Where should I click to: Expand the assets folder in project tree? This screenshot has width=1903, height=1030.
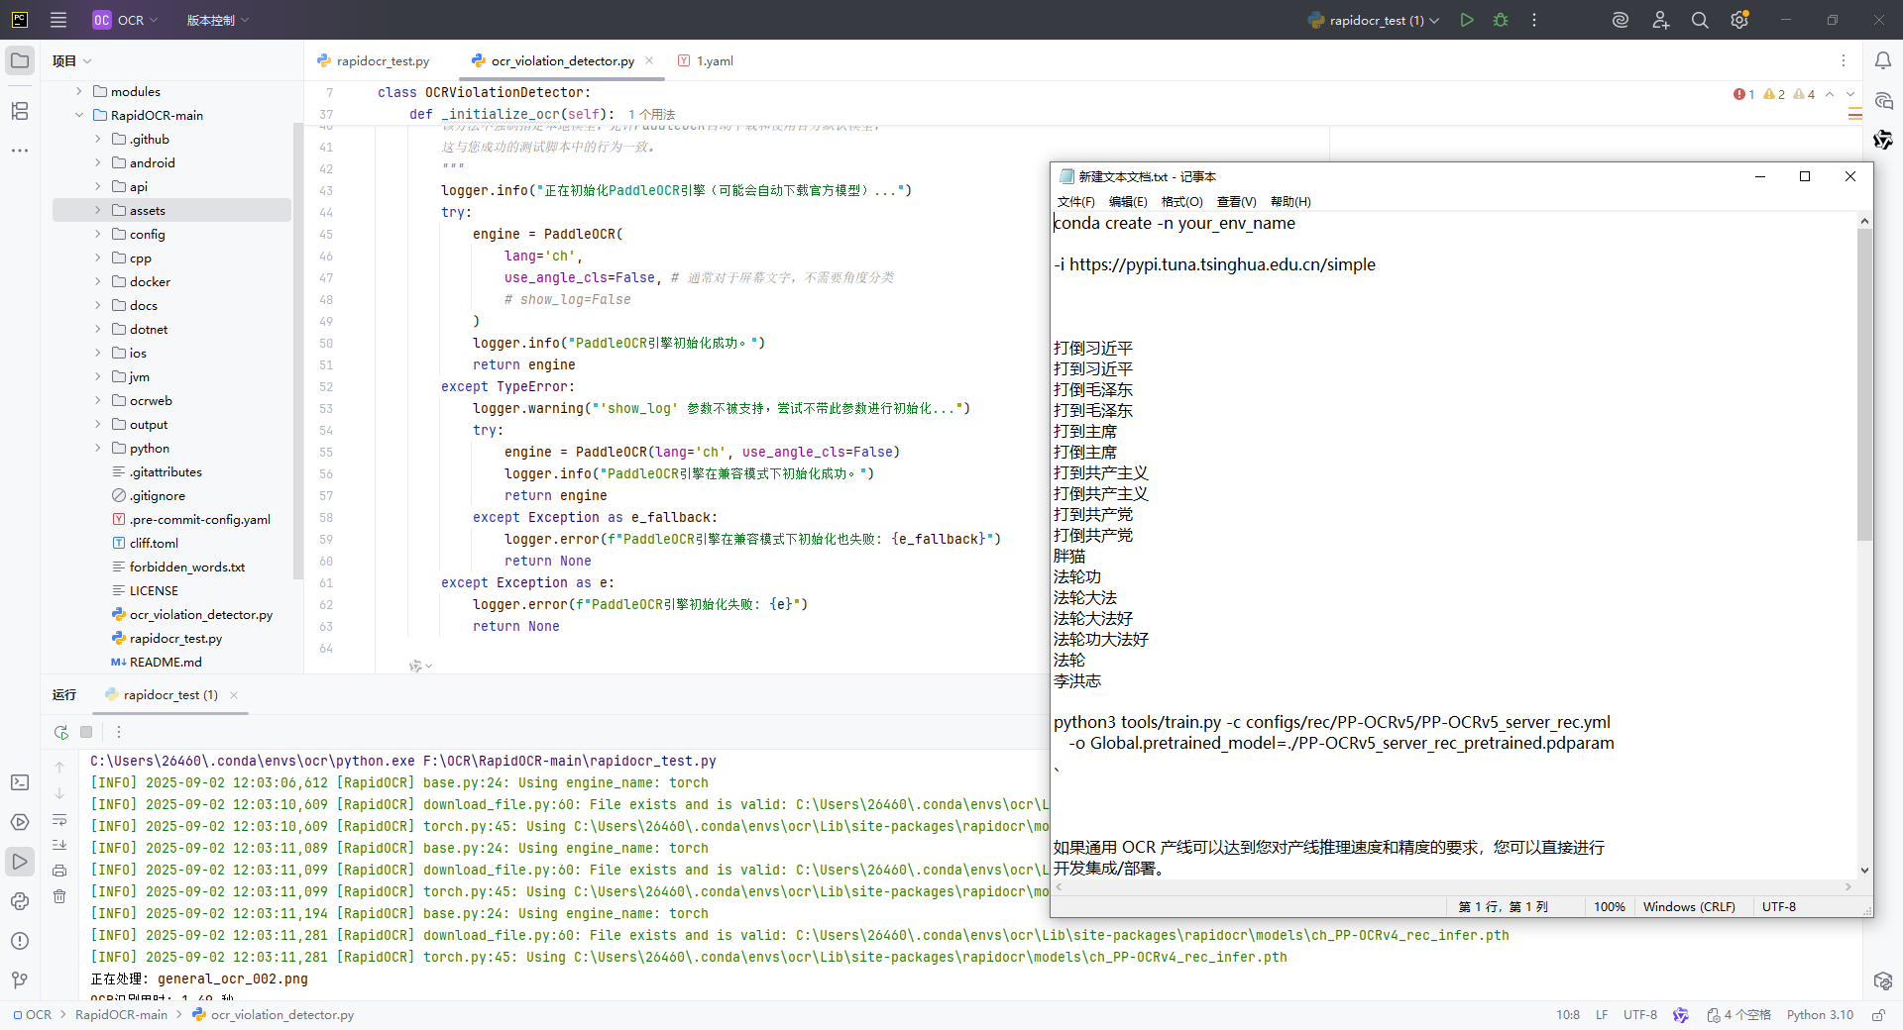click(98, 210)
